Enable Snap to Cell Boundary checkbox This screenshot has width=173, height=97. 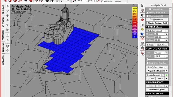point(148,63)
